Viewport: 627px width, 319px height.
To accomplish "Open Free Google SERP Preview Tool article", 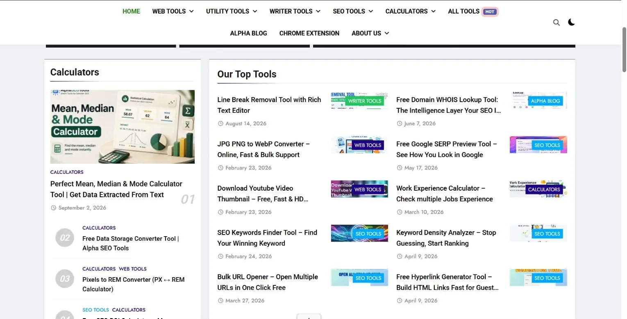I will [447, 149].
